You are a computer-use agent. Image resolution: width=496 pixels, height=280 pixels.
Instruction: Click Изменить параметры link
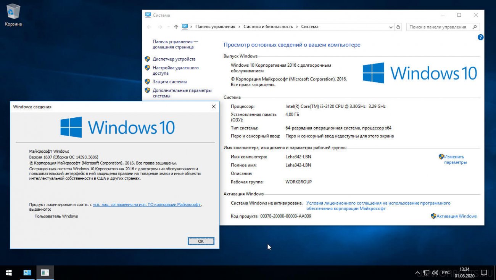coord(454,159)
